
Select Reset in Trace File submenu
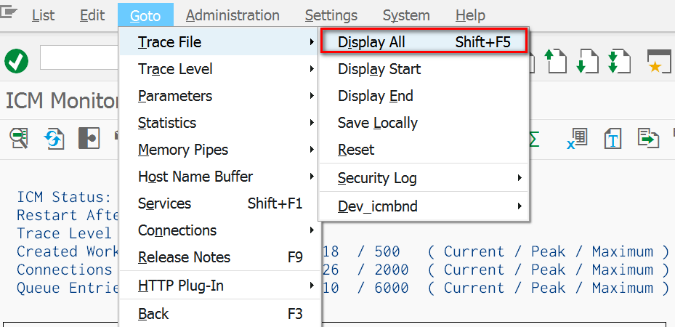[x=424, y=150]
